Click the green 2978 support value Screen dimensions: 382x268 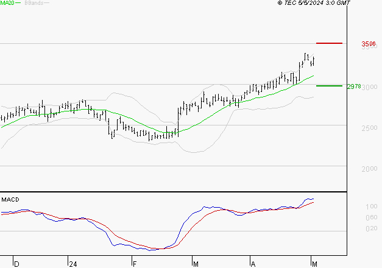tap(354, 86)
